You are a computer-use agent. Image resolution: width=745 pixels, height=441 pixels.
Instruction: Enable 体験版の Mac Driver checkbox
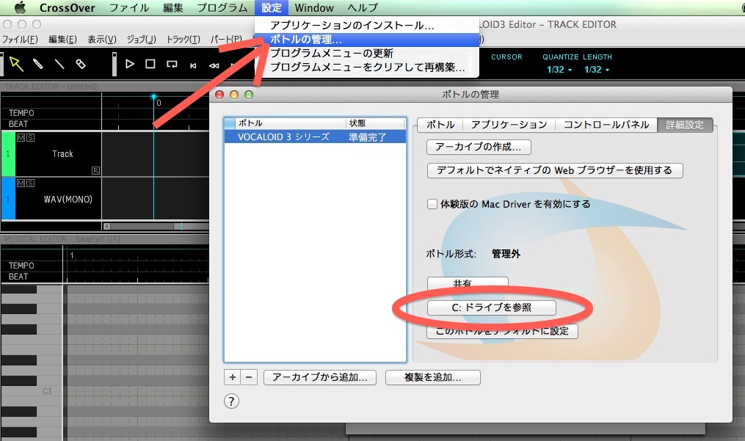pos(432,204)
